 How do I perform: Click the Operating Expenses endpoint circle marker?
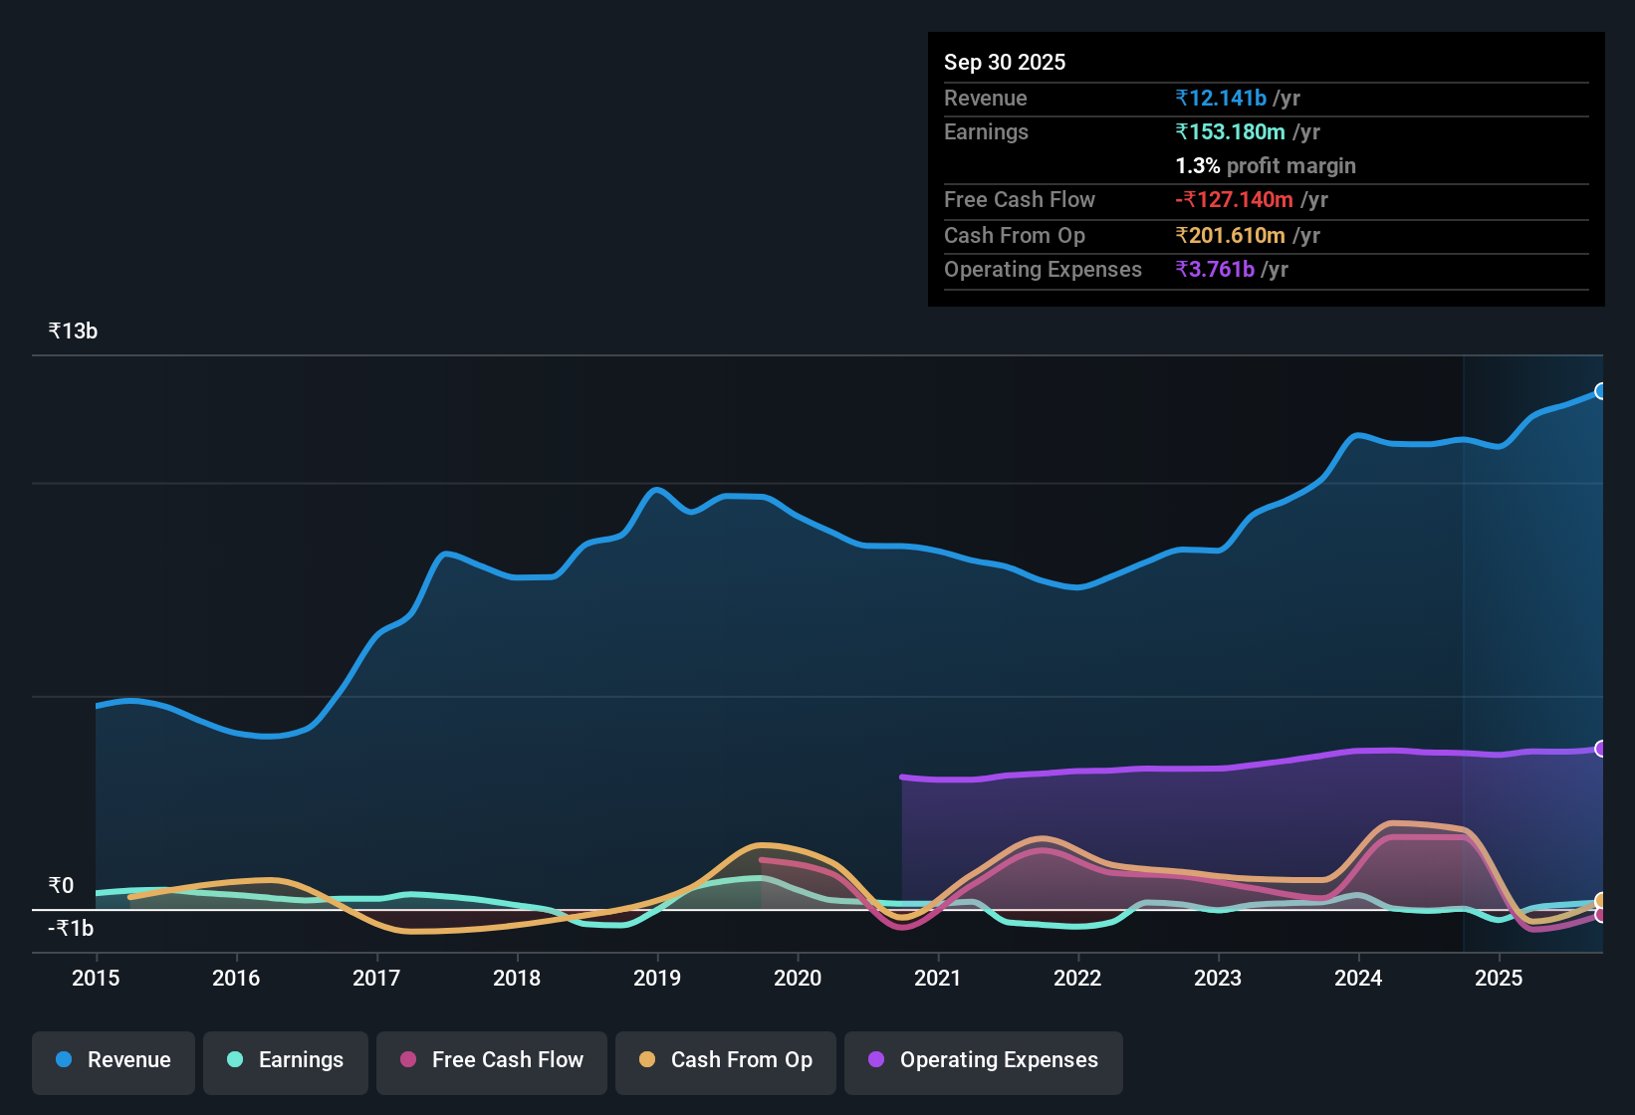[1601, 748]
